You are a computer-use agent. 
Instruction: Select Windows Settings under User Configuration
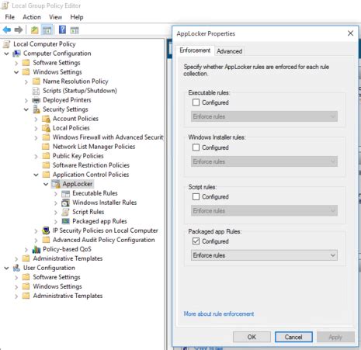[57, 286]
